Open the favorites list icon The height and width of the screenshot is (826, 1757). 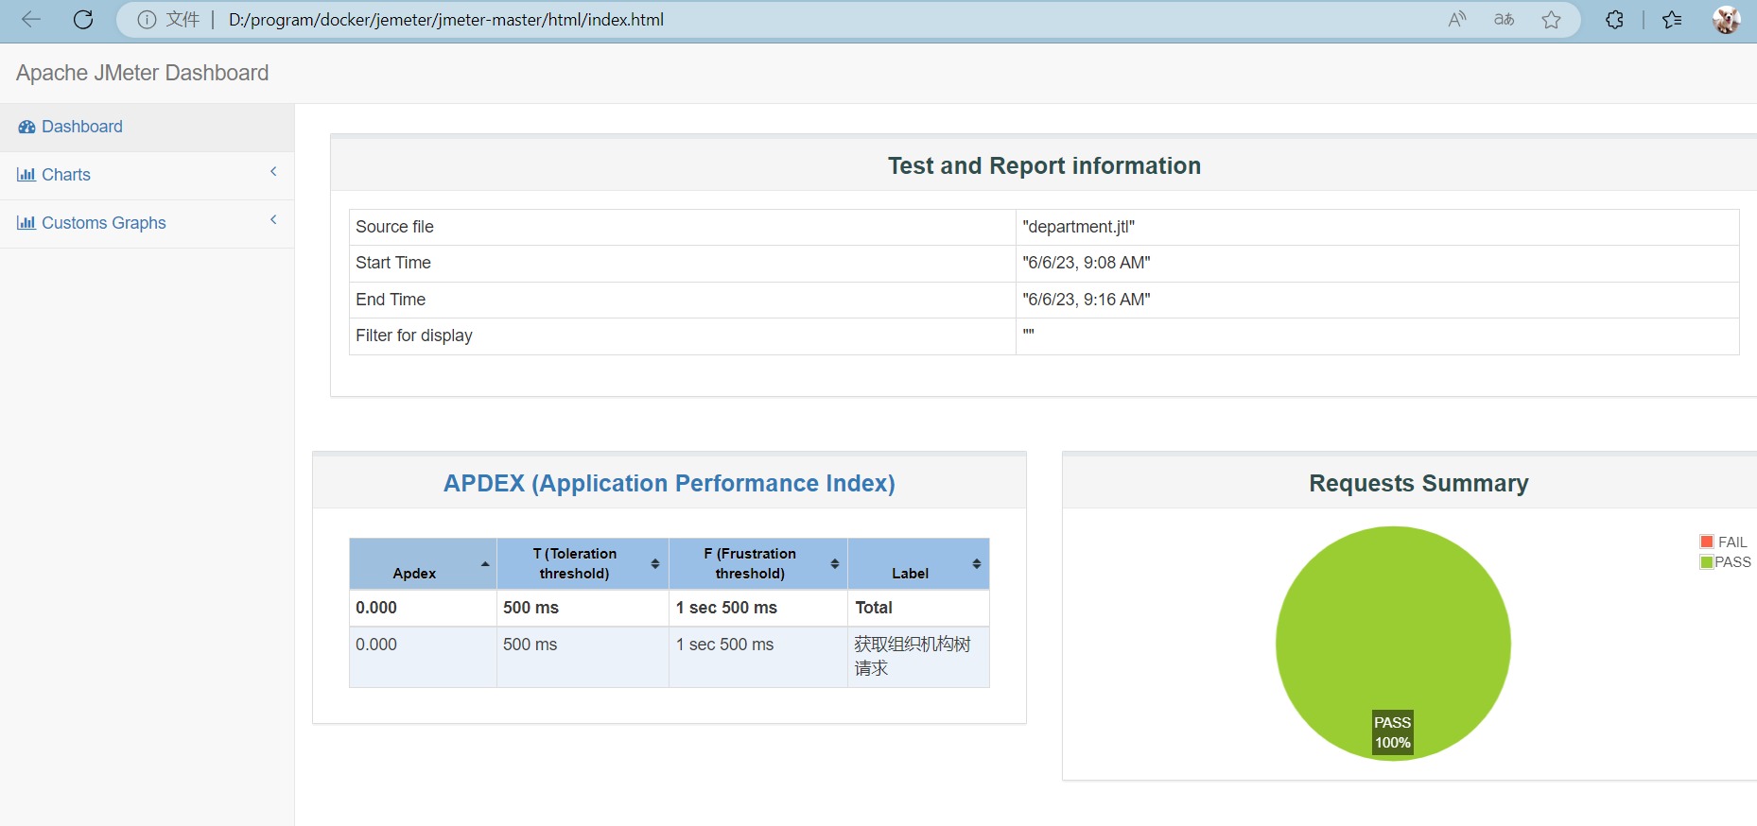[x=1672, y=19]
